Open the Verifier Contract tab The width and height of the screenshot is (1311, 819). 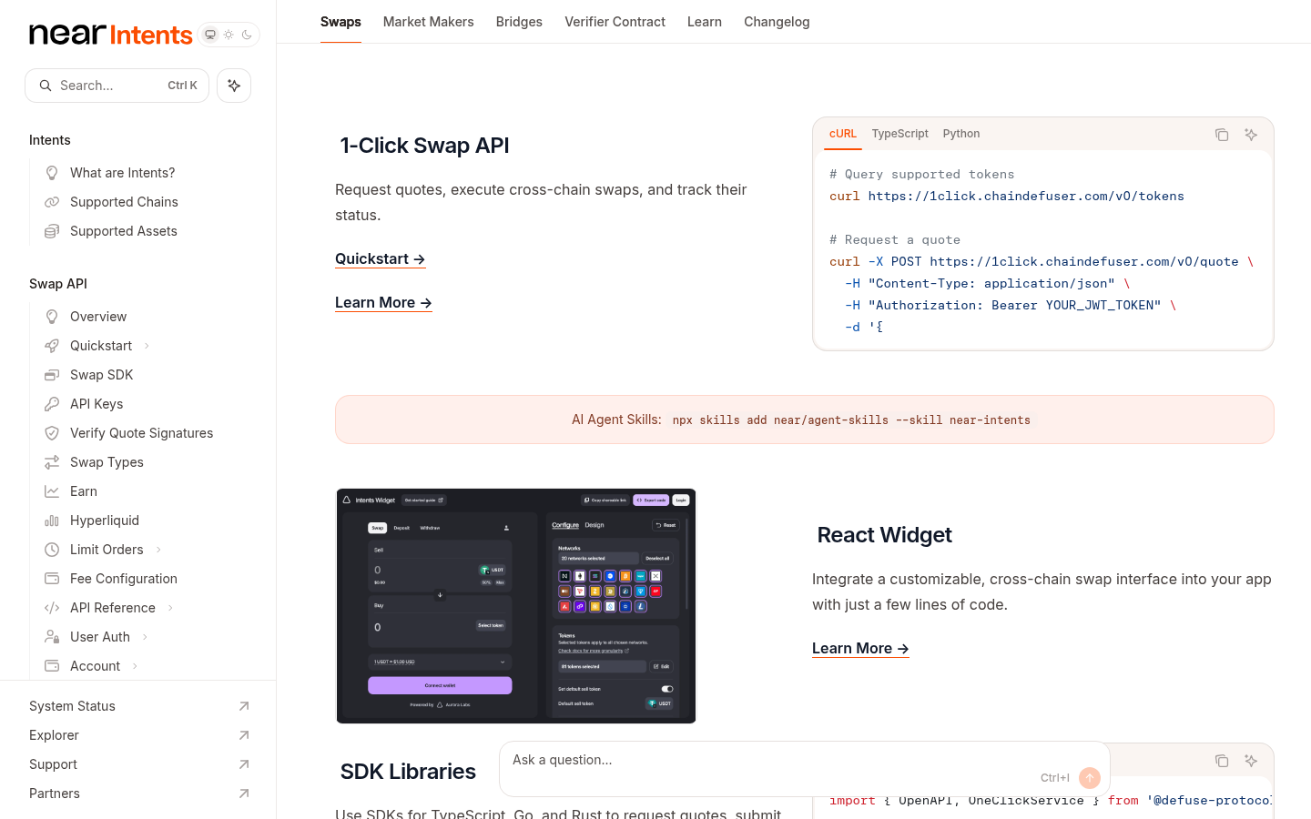coord(615,22)
